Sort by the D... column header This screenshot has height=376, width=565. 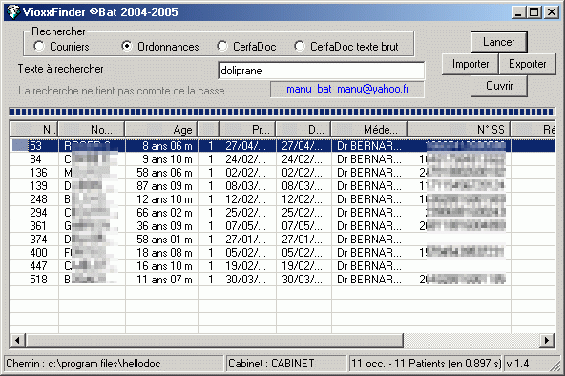303,129
